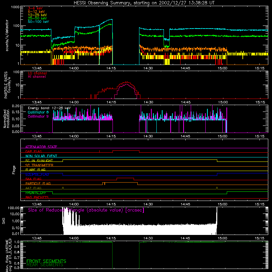Click the 'ECLIPSE_FLAG' label

click(37, 174)
